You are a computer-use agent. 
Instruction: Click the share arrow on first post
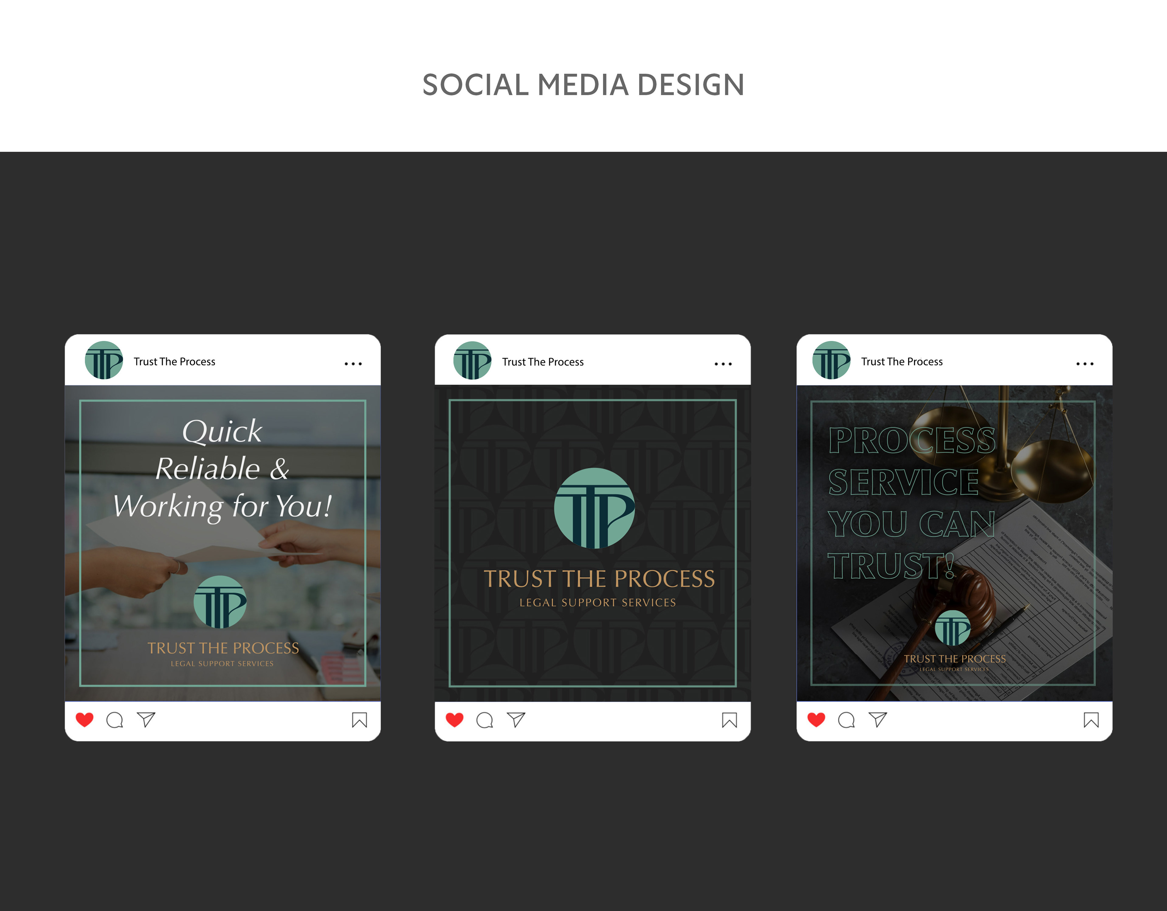click(146, 720)
